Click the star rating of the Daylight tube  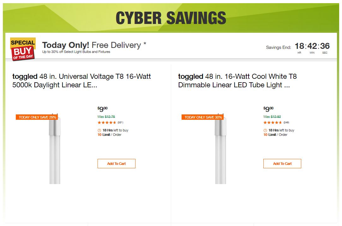tap(107, 123)
